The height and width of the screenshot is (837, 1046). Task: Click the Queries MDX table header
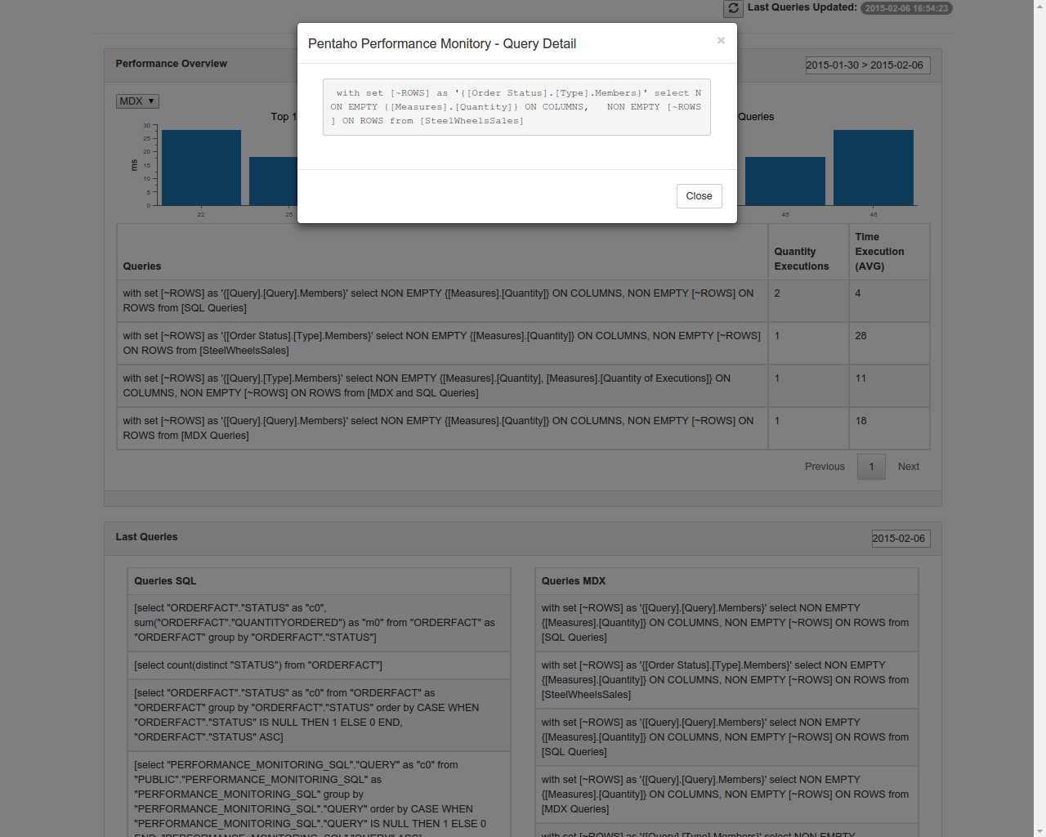pyautogui.click(x=726, y=581)
